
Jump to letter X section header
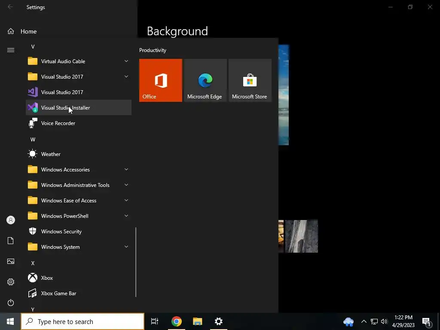click(33, 263)
